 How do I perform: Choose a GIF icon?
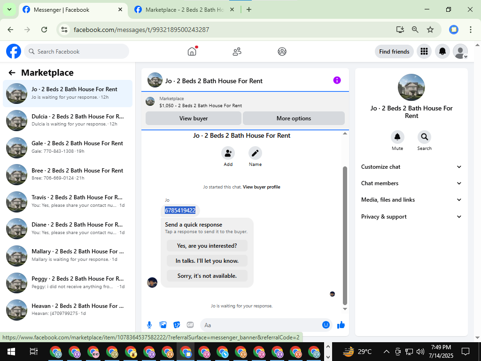[x=190, y=325]
